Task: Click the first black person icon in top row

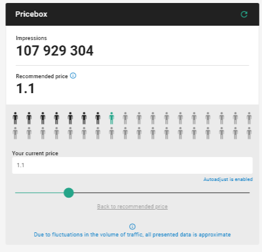Action: pos(15,118)
